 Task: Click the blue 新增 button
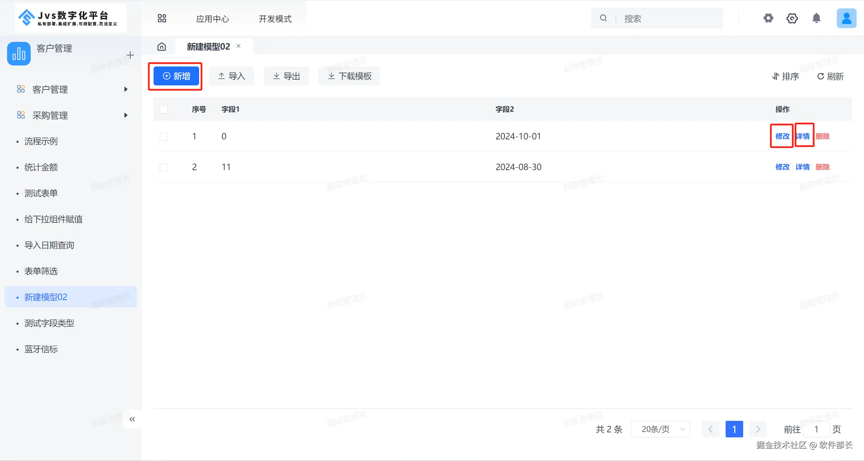(x=176, y=76)
